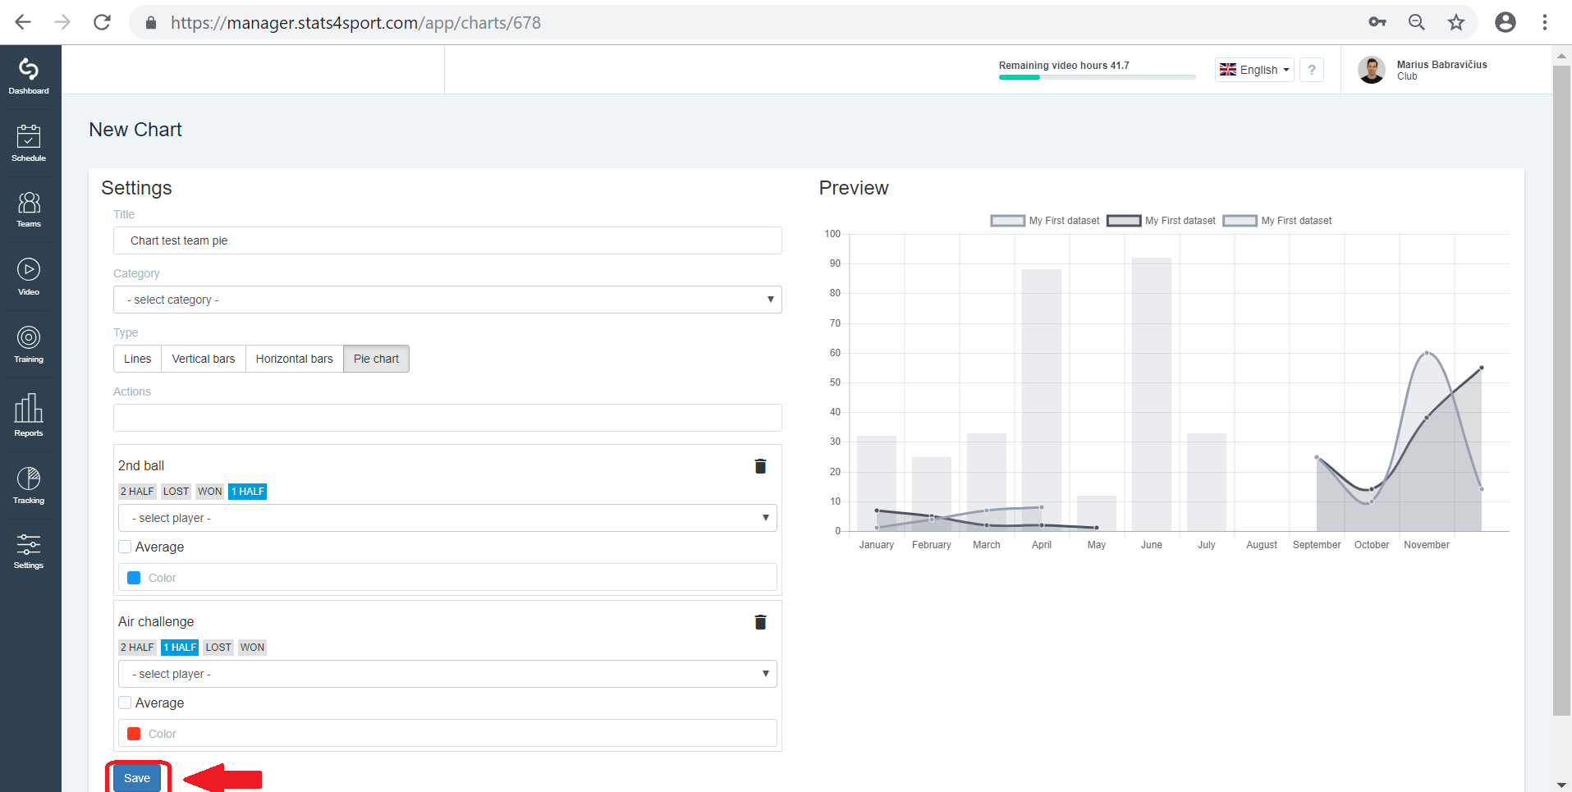
Task: Open the Video section icon
Action: coord(29,277)
